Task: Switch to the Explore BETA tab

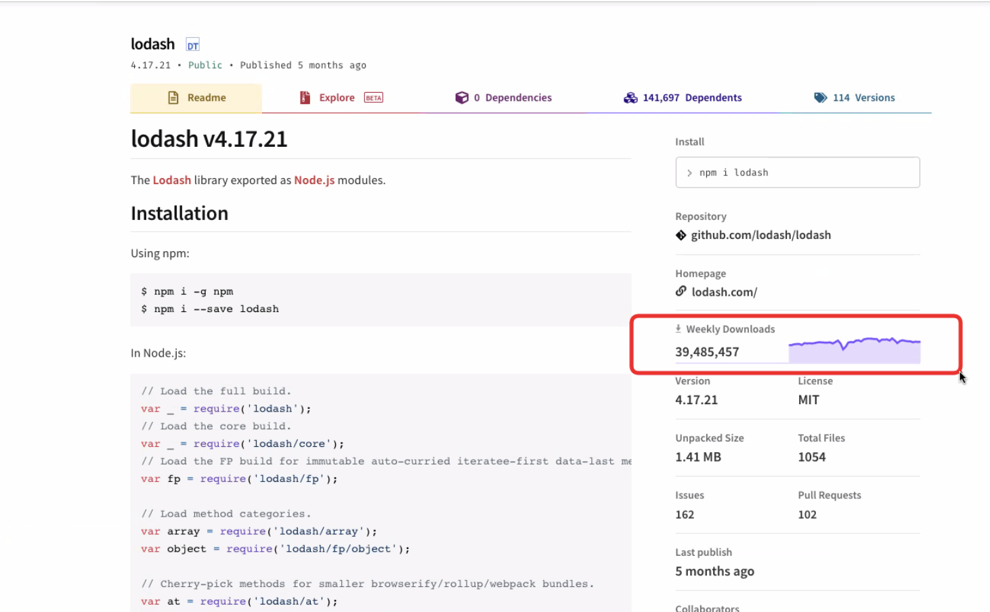Action: (x=341, y=98)
